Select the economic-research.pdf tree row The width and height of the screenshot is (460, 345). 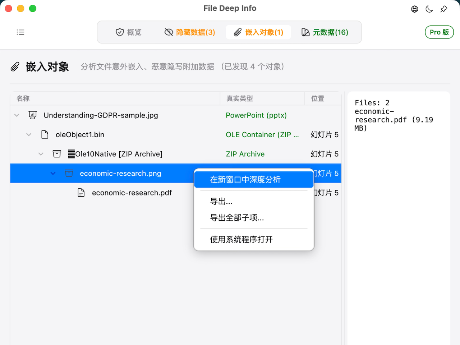[x=132, y=192]
